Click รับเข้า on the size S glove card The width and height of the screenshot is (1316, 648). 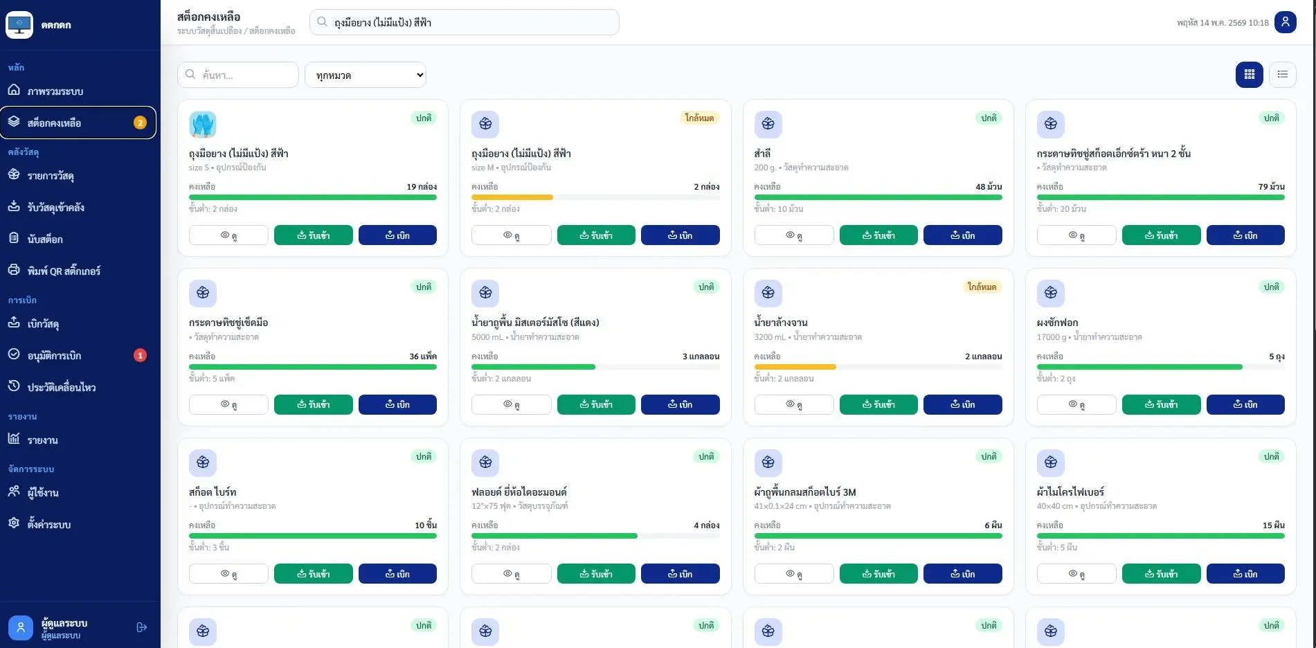(x=314, y=235)
